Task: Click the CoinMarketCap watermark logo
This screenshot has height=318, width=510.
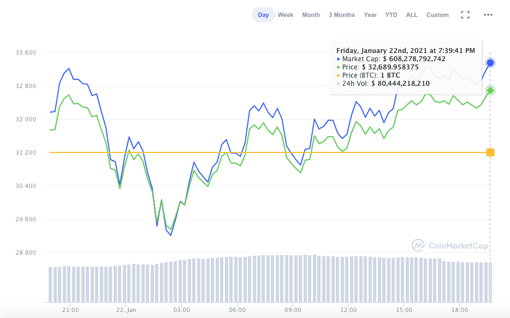Action: coord(450,246)
